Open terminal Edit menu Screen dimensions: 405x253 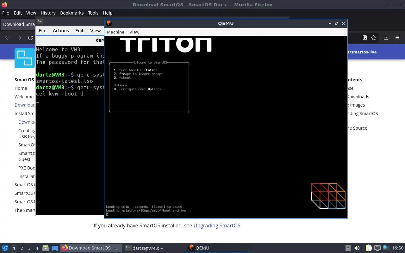point(79,31)
